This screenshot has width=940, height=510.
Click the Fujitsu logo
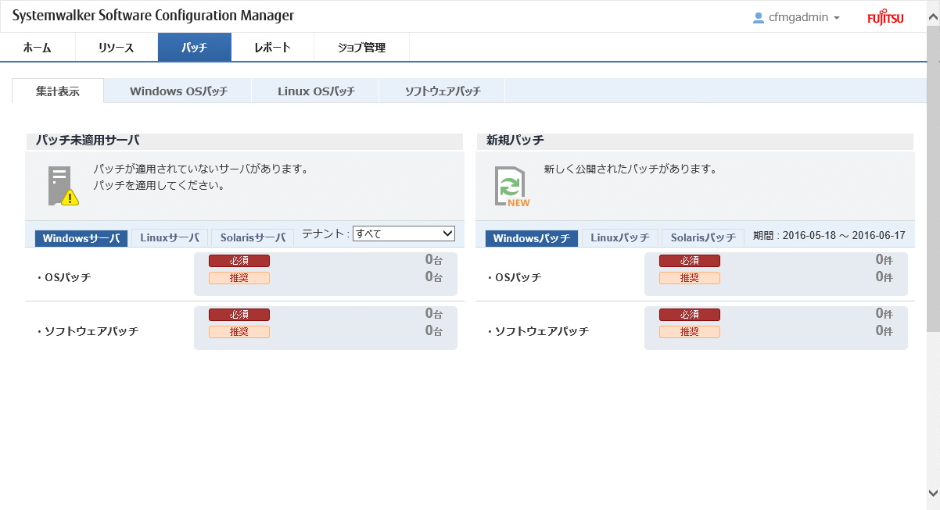885,18
